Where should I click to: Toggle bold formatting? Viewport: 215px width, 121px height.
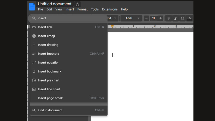coord(168,18)
